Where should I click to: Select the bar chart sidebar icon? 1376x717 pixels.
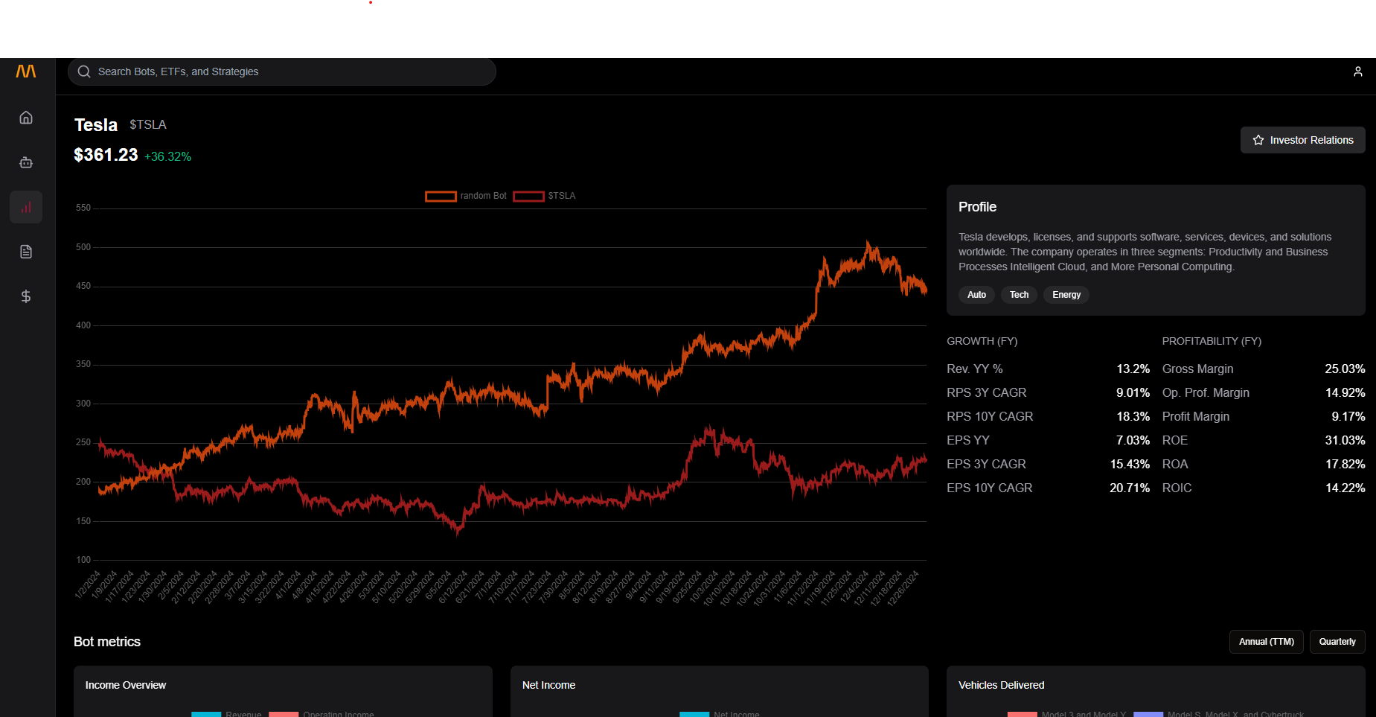[26, 207]
